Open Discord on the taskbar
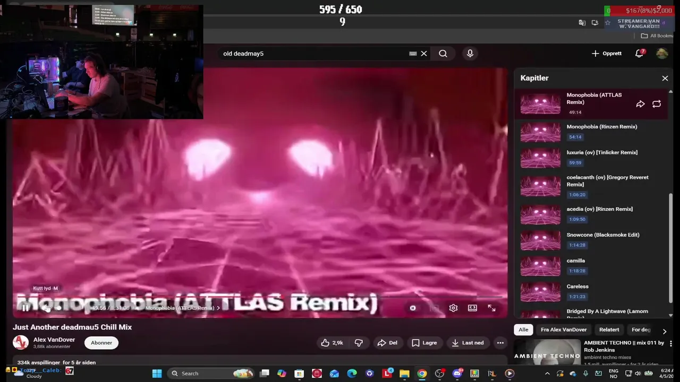 coord(457,374)
